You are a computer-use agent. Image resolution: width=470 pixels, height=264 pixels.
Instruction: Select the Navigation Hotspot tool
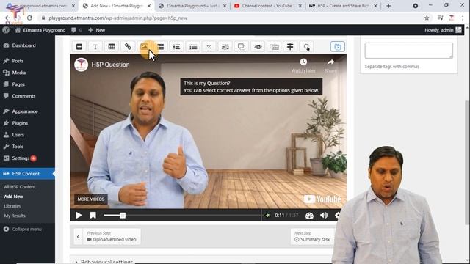pos(306,47)
